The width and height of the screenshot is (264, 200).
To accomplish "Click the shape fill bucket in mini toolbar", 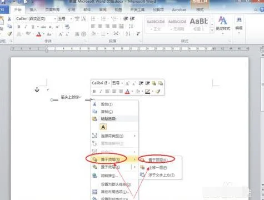I will tap(137, 91).
